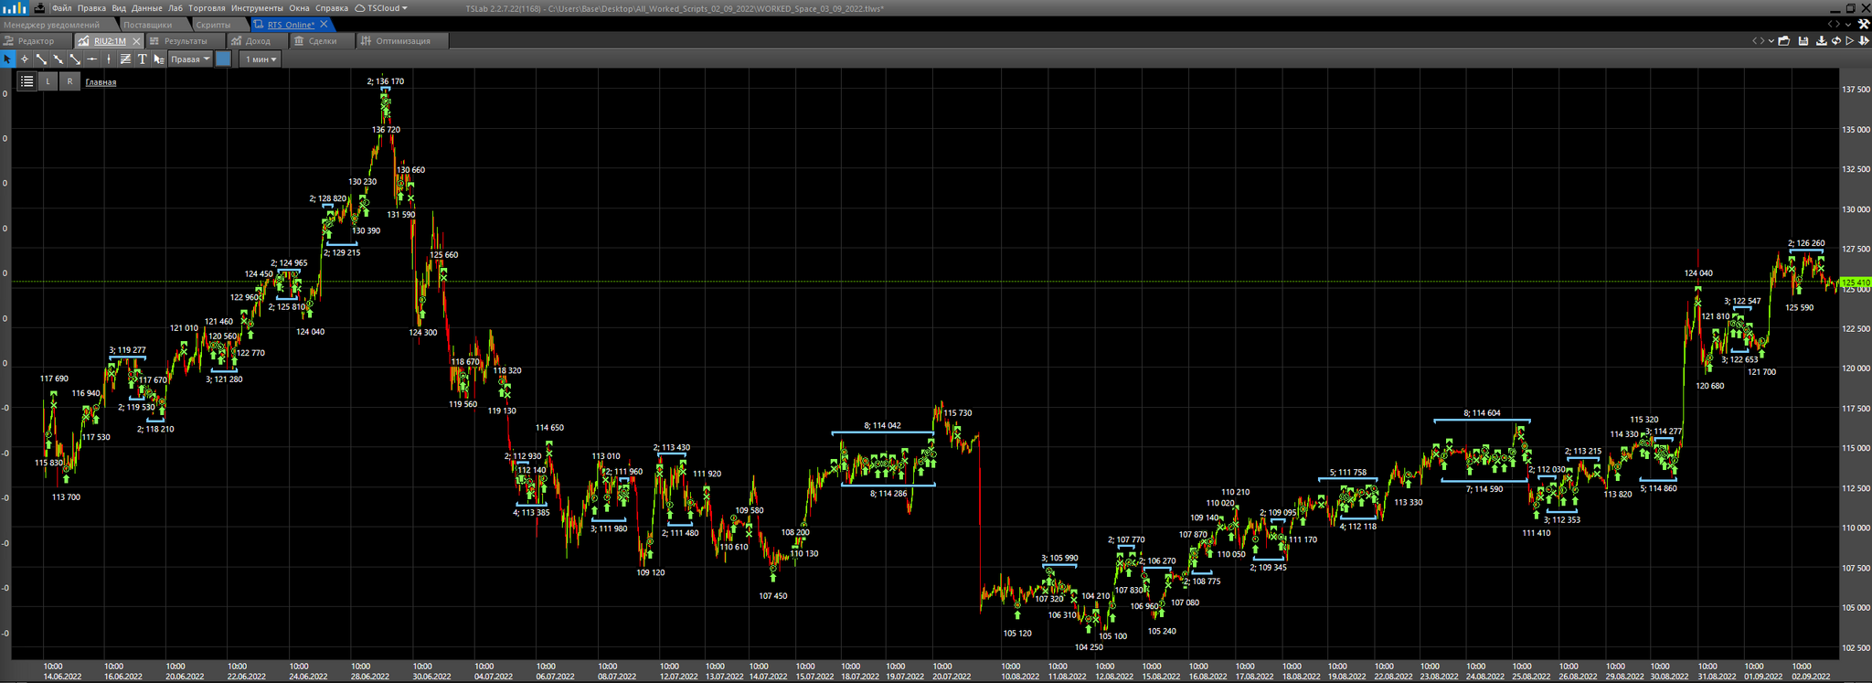Open the Справка menu
This screenshot has width=1872, height=683.
(x=332, y=8)
